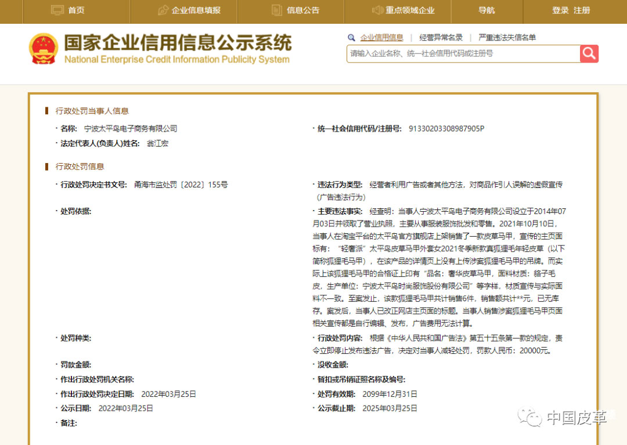Image resolution: width=627 pixels, height=445 pixels.
Task: Click the 统一社会信用代码/注册号 label
Action: coord(359,129)
